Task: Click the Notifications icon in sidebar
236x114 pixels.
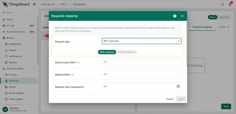Action: point(6,56)
